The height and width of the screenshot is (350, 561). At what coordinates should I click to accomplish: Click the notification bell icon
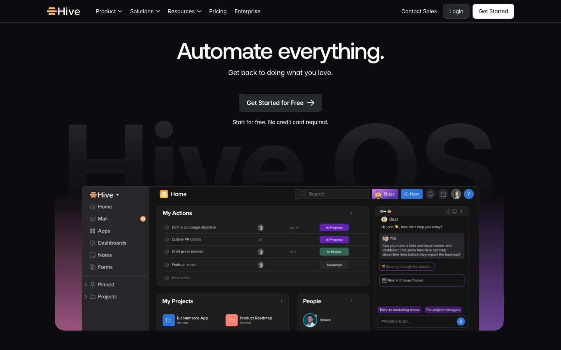(430, 194)
